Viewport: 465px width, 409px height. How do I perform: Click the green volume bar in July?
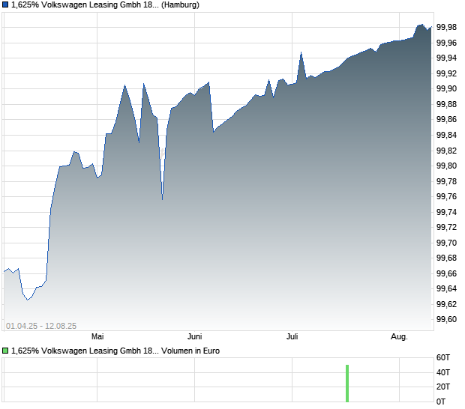pos(347,384)
